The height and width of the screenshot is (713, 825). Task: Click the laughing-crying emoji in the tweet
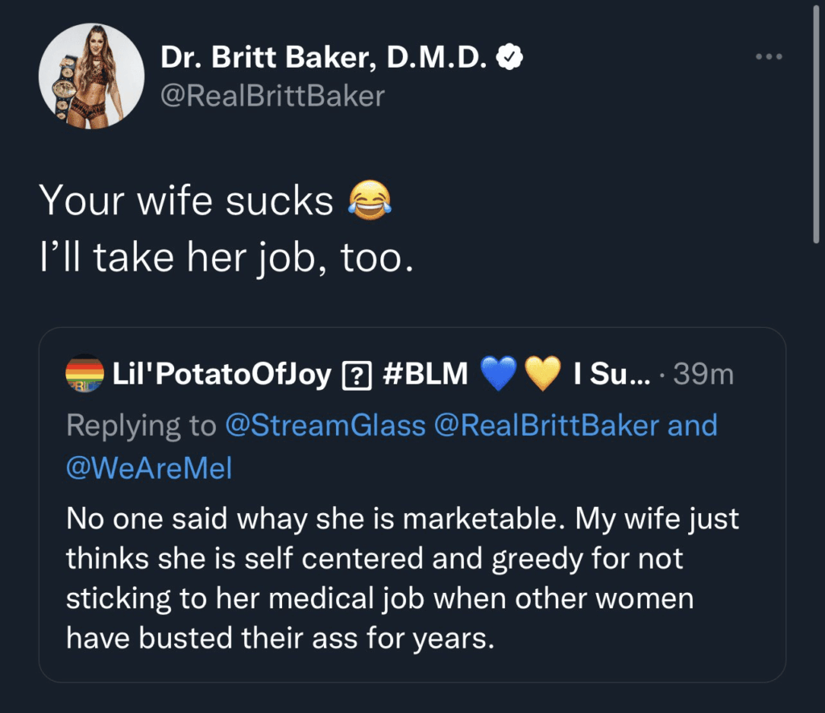point(370,202)
